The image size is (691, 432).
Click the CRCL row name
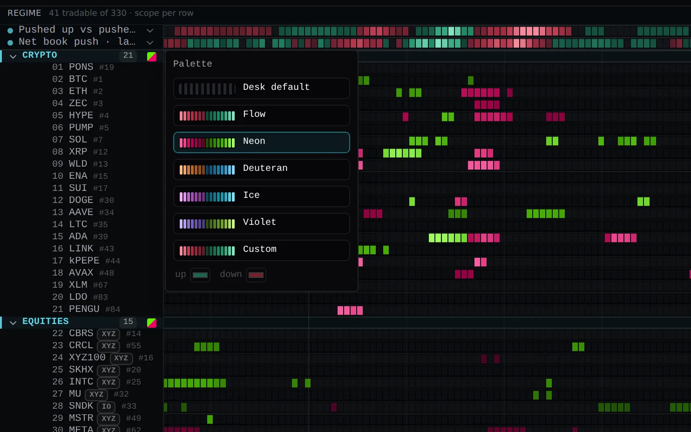tap(81, 345)
